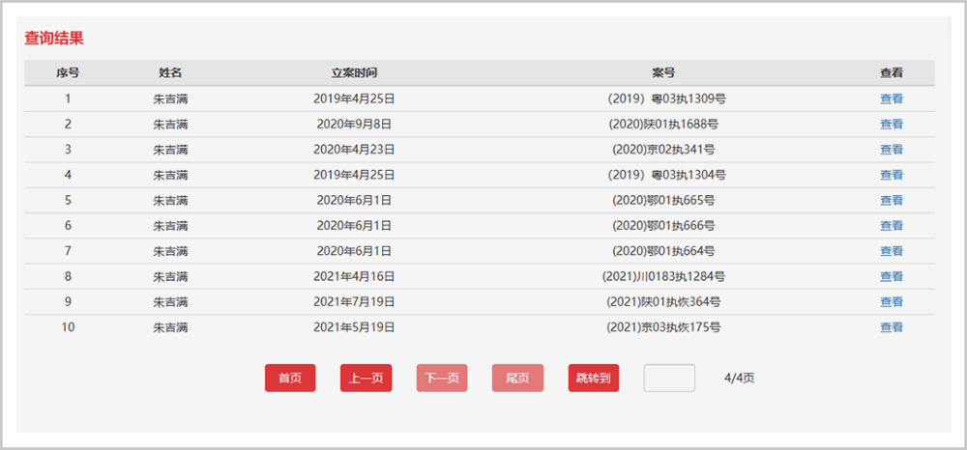967x450 pixels.
Task: View details for 陕01执恢364号
Action: pos(891,301)
